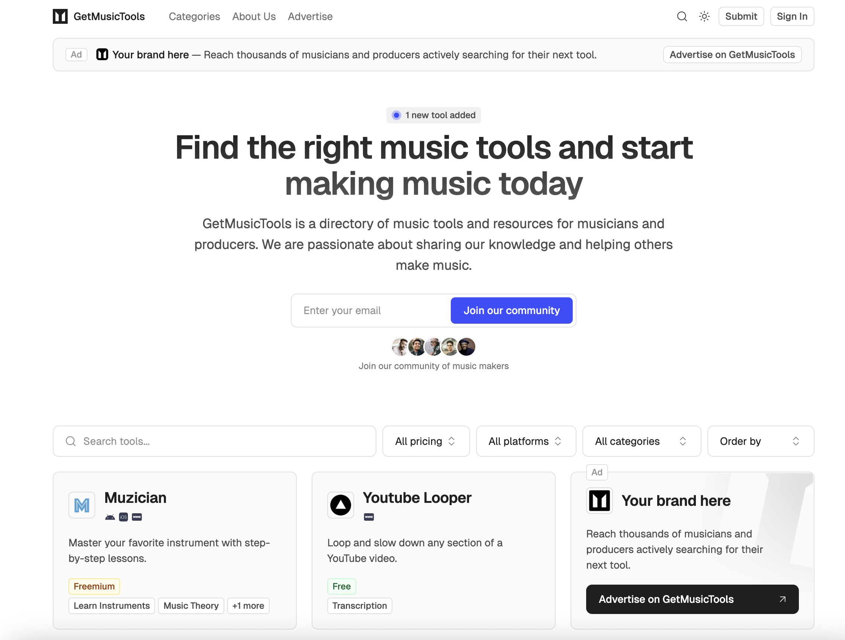Click the Enter your email field
845x640 pixels.
coord(370,310)
